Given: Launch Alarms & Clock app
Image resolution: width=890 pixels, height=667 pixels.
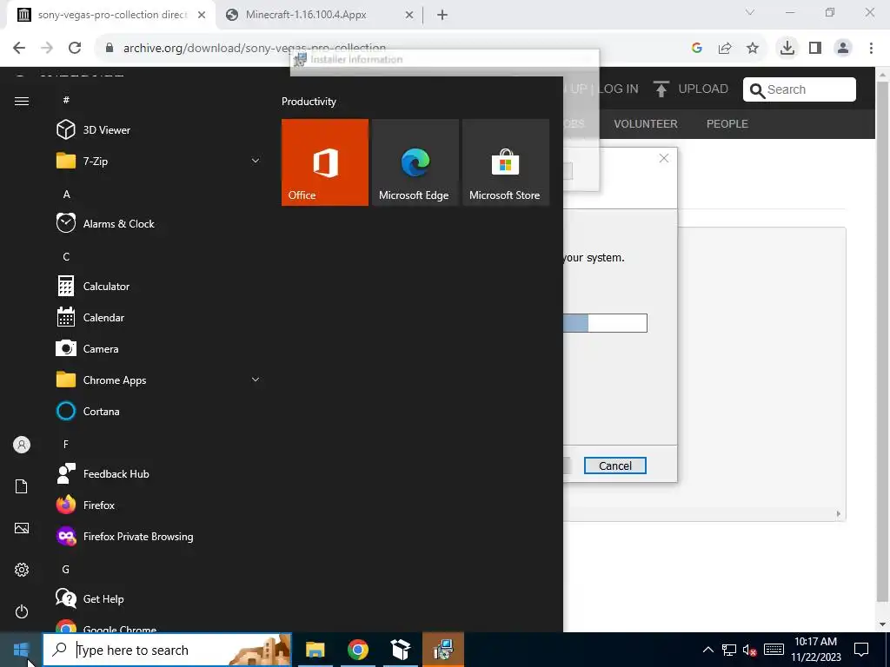Looking at the screenshot, I should point(159,223).
